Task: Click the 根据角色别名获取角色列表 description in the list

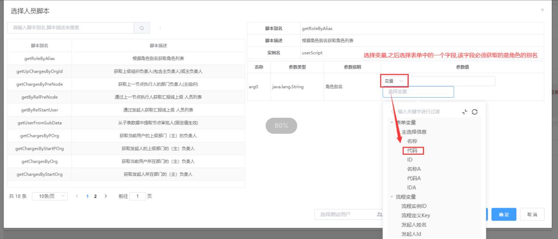Action: pos(158,58)
